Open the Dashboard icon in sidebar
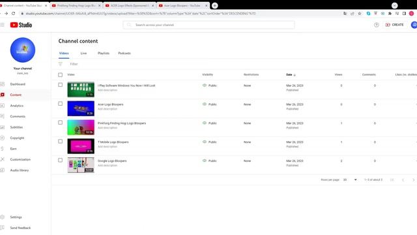Viewport: 417px width, 235px height. [x=3, y=84]
